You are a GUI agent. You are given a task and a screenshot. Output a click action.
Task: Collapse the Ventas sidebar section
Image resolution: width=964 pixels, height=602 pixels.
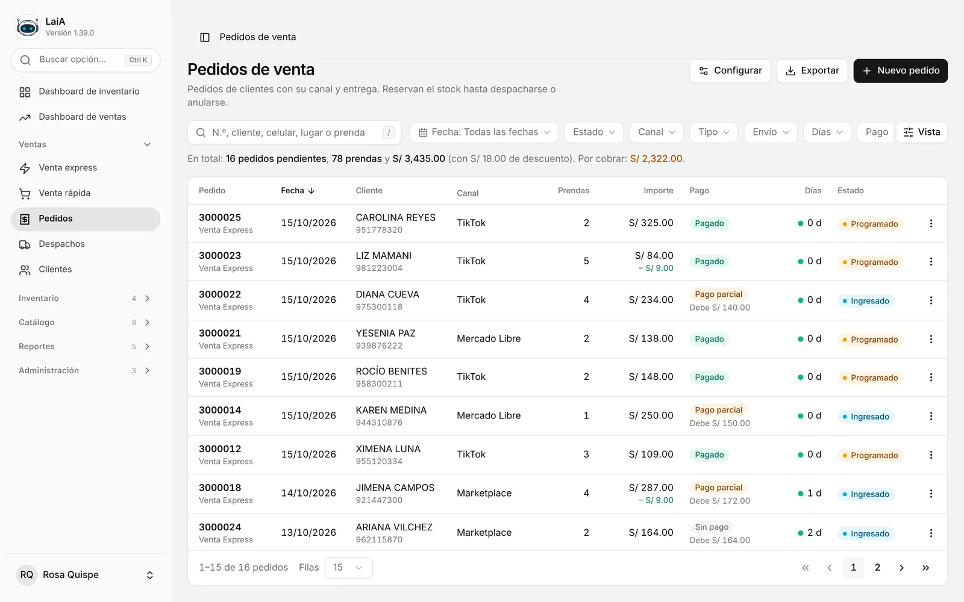click(86, 144)
